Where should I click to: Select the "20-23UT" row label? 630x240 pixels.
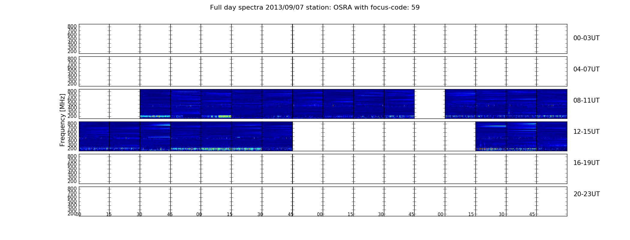click(x=586, y=194)
